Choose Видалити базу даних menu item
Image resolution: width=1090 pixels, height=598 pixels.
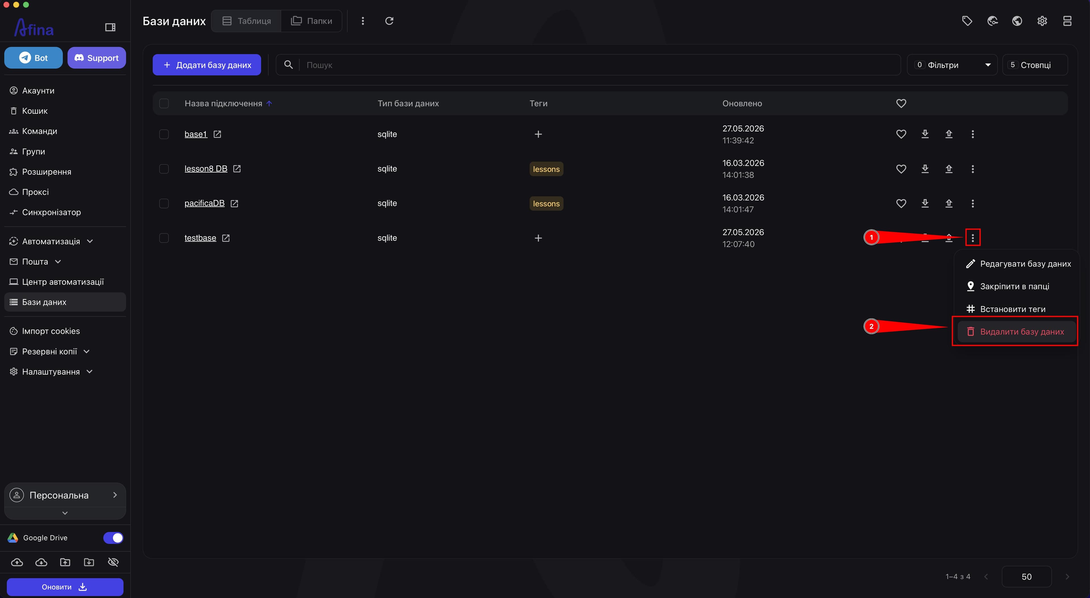point(1016,331)
